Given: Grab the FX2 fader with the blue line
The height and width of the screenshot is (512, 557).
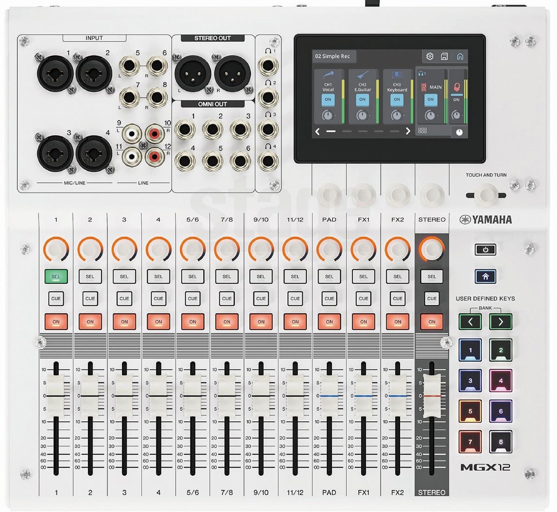Looking at the screenshot, I should 398,395.
